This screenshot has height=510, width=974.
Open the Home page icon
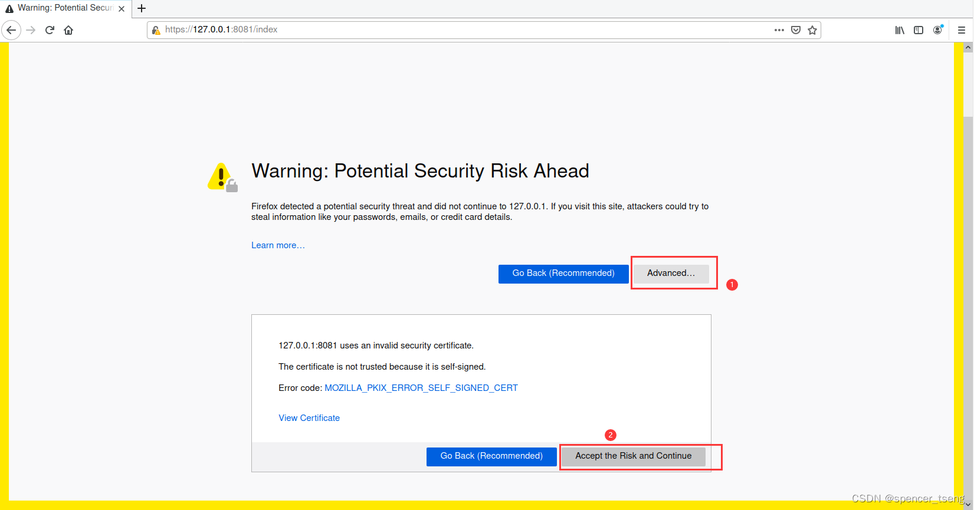[x=68, y=29]
